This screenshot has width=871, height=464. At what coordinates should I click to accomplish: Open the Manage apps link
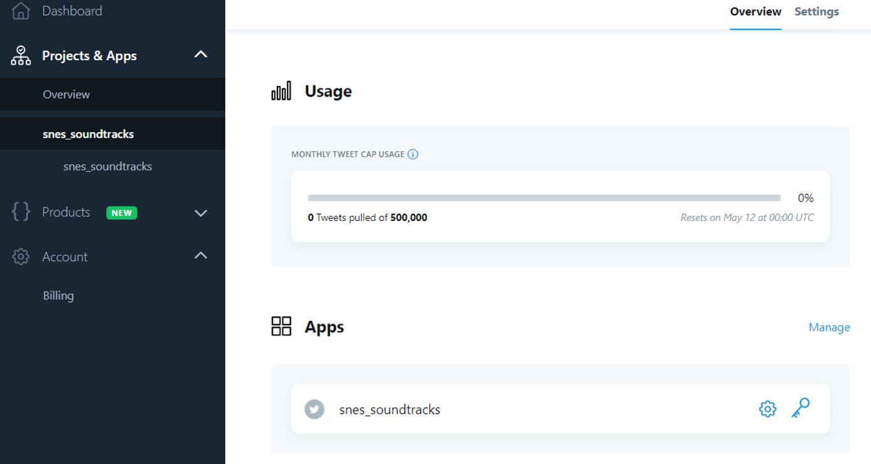[x=829, y=326]
